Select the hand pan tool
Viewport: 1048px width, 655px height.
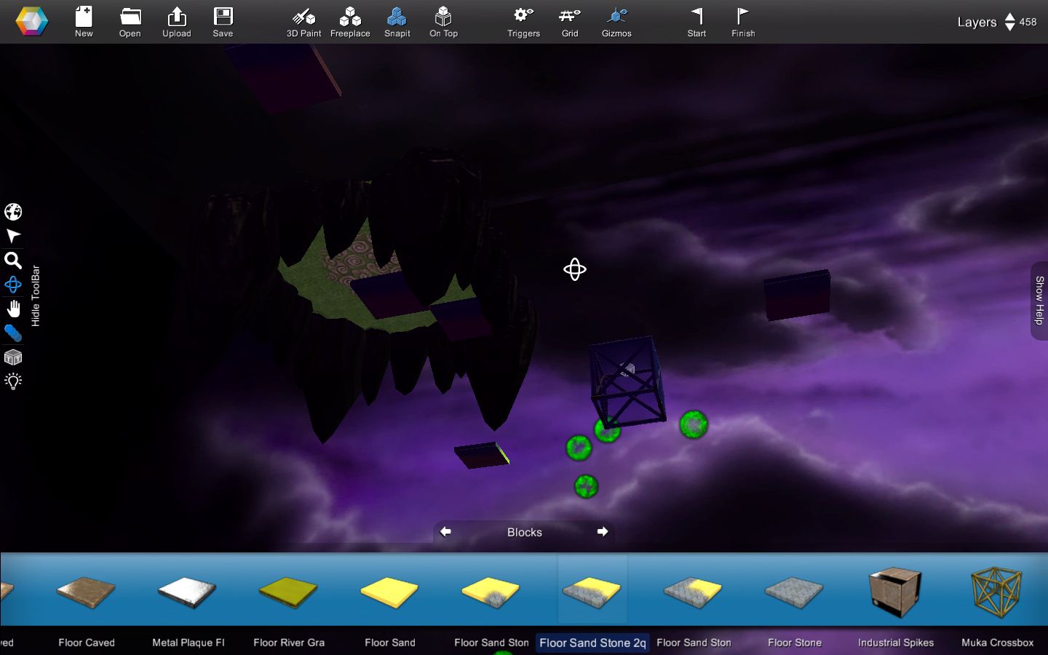click(x=13, y=309)
